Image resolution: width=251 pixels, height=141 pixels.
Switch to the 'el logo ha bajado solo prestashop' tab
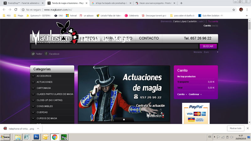[111, 3]
